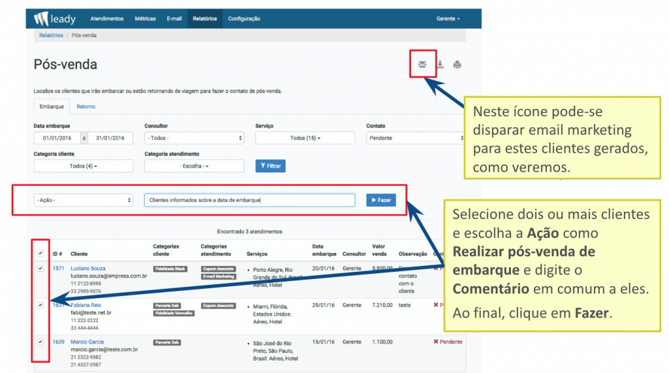The height and width of the screenshot is (373, 669).
Task: Uncheck the Luciano Souza row checkbox
Action: (x=41, y=268)
